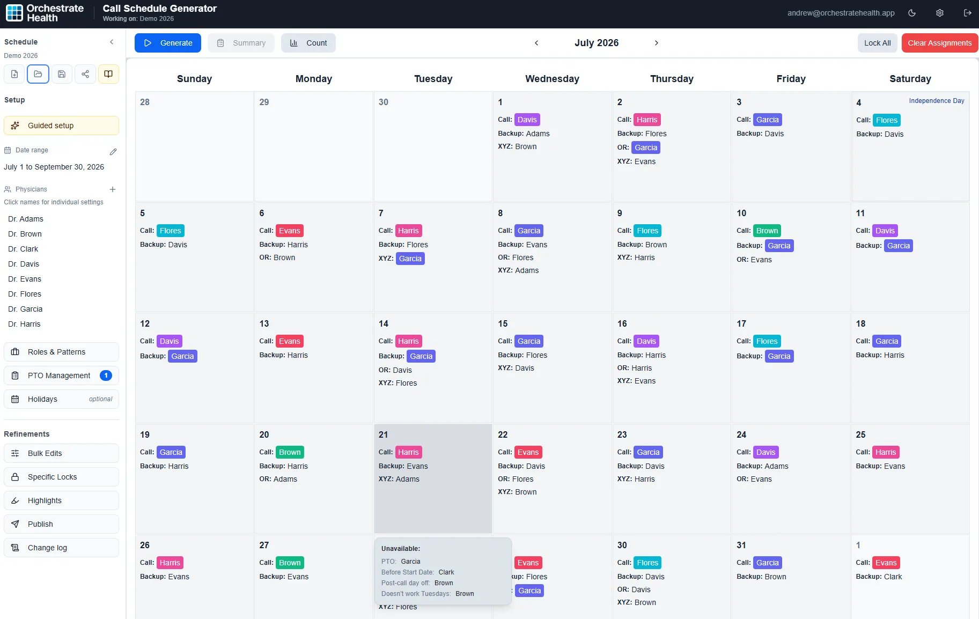Click Clear Assignments button

coord(940,43)
